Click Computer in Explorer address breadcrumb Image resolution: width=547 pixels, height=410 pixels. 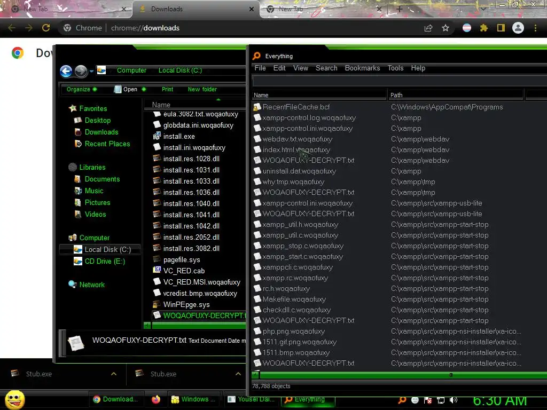click(x=131, y=70)
